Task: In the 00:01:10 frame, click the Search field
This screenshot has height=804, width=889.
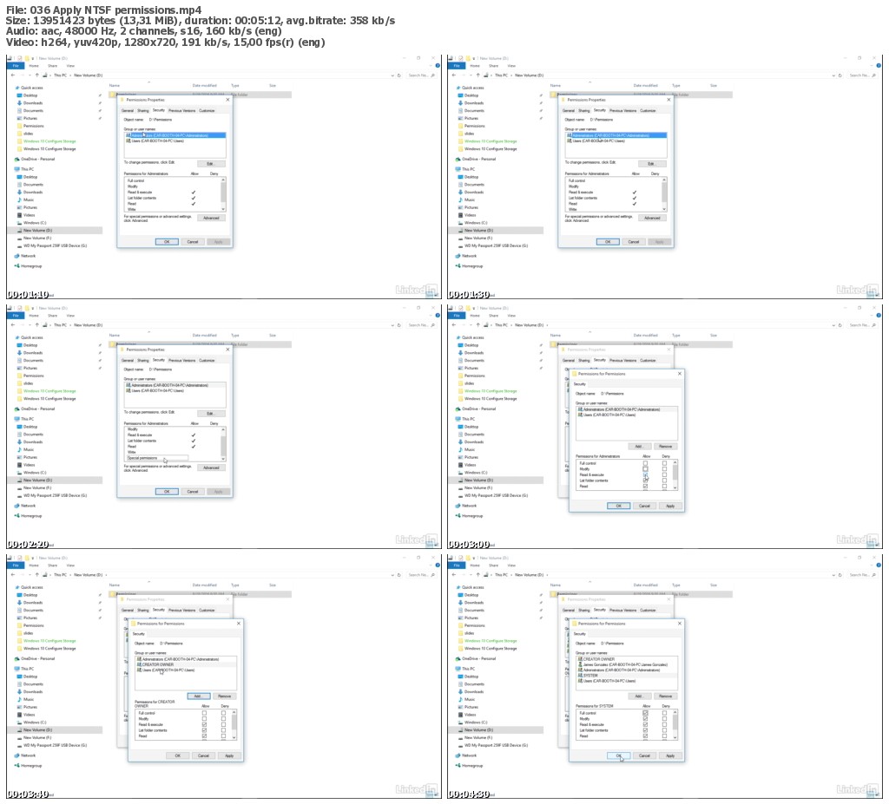Action: tap(422, 75)
